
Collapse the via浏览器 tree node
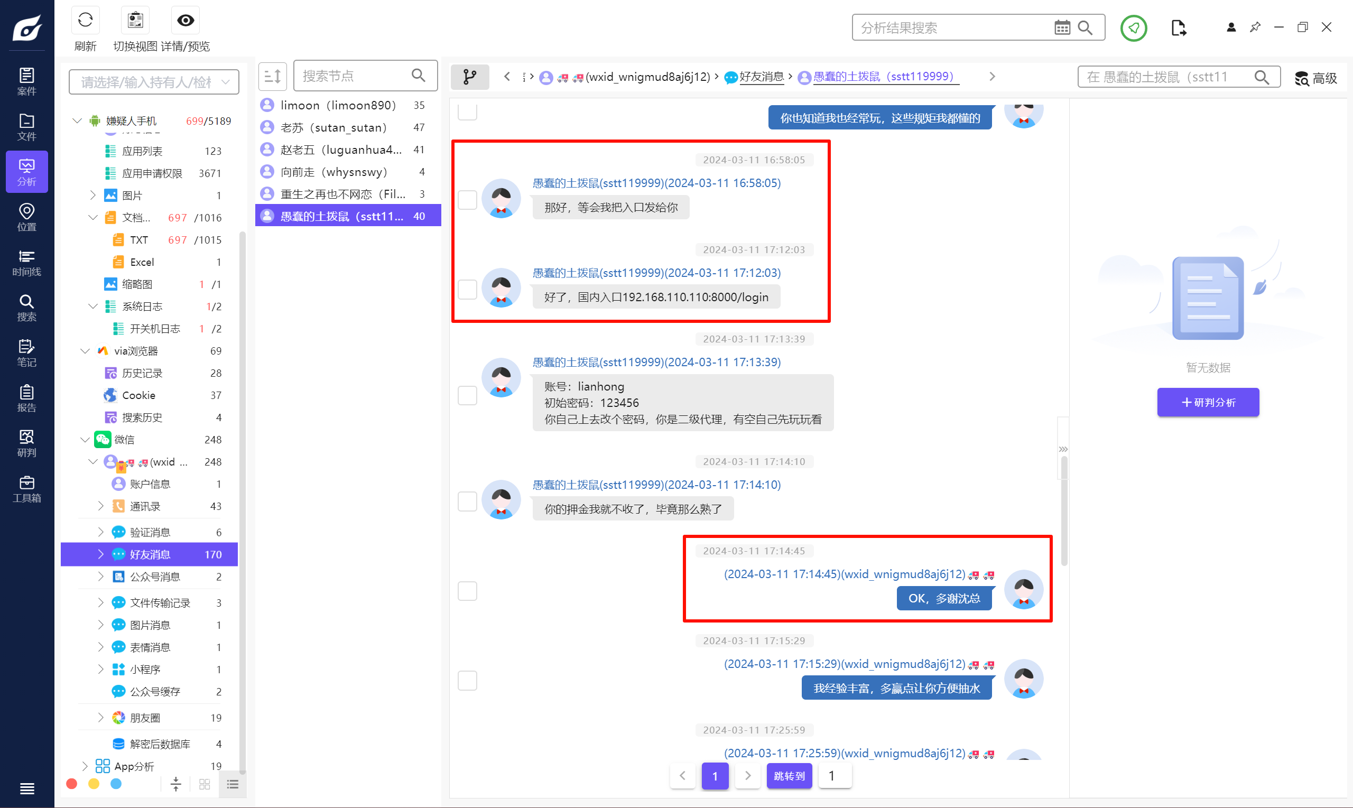(85, 351)
